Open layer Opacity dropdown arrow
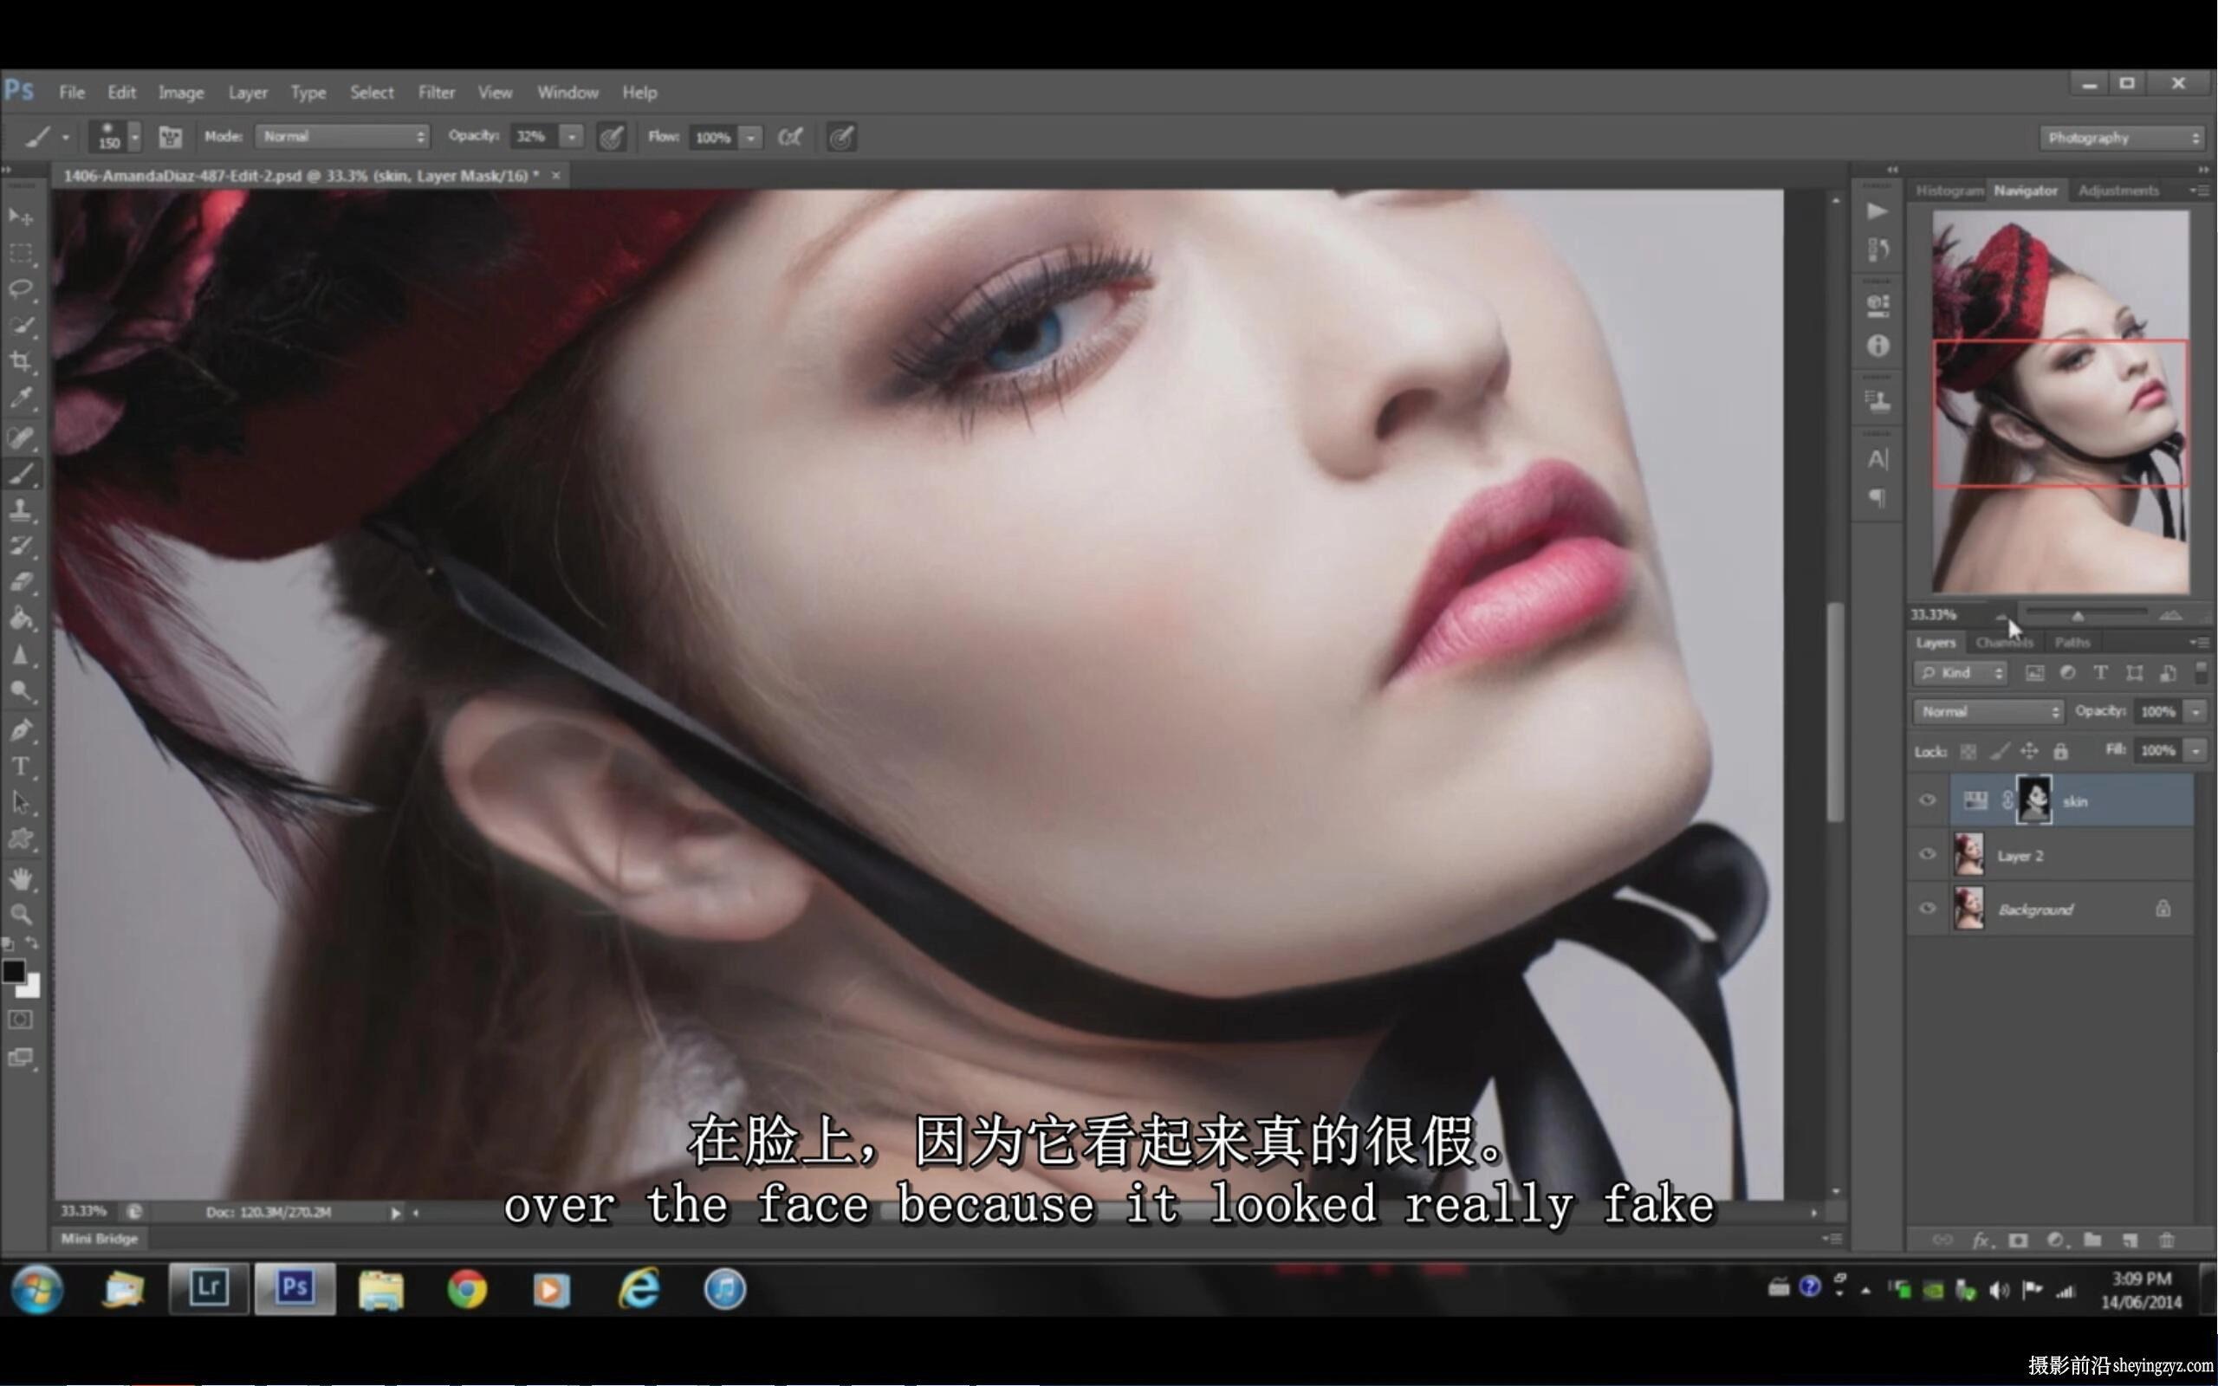Image resolution: width=2218 pixels, height=1386 pixels. pyautogui.click(x=2195, y=711)
